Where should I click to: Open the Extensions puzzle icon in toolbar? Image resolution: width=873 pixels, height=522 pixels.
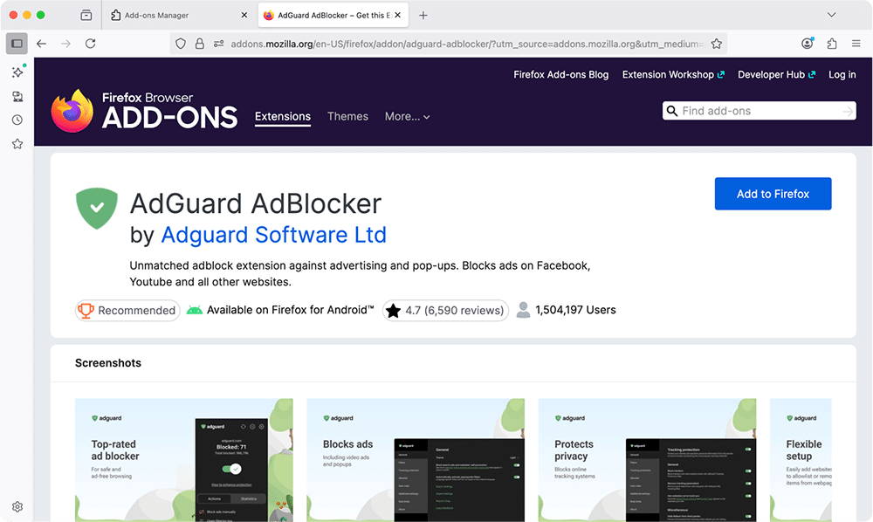click(x=831, y=44)
